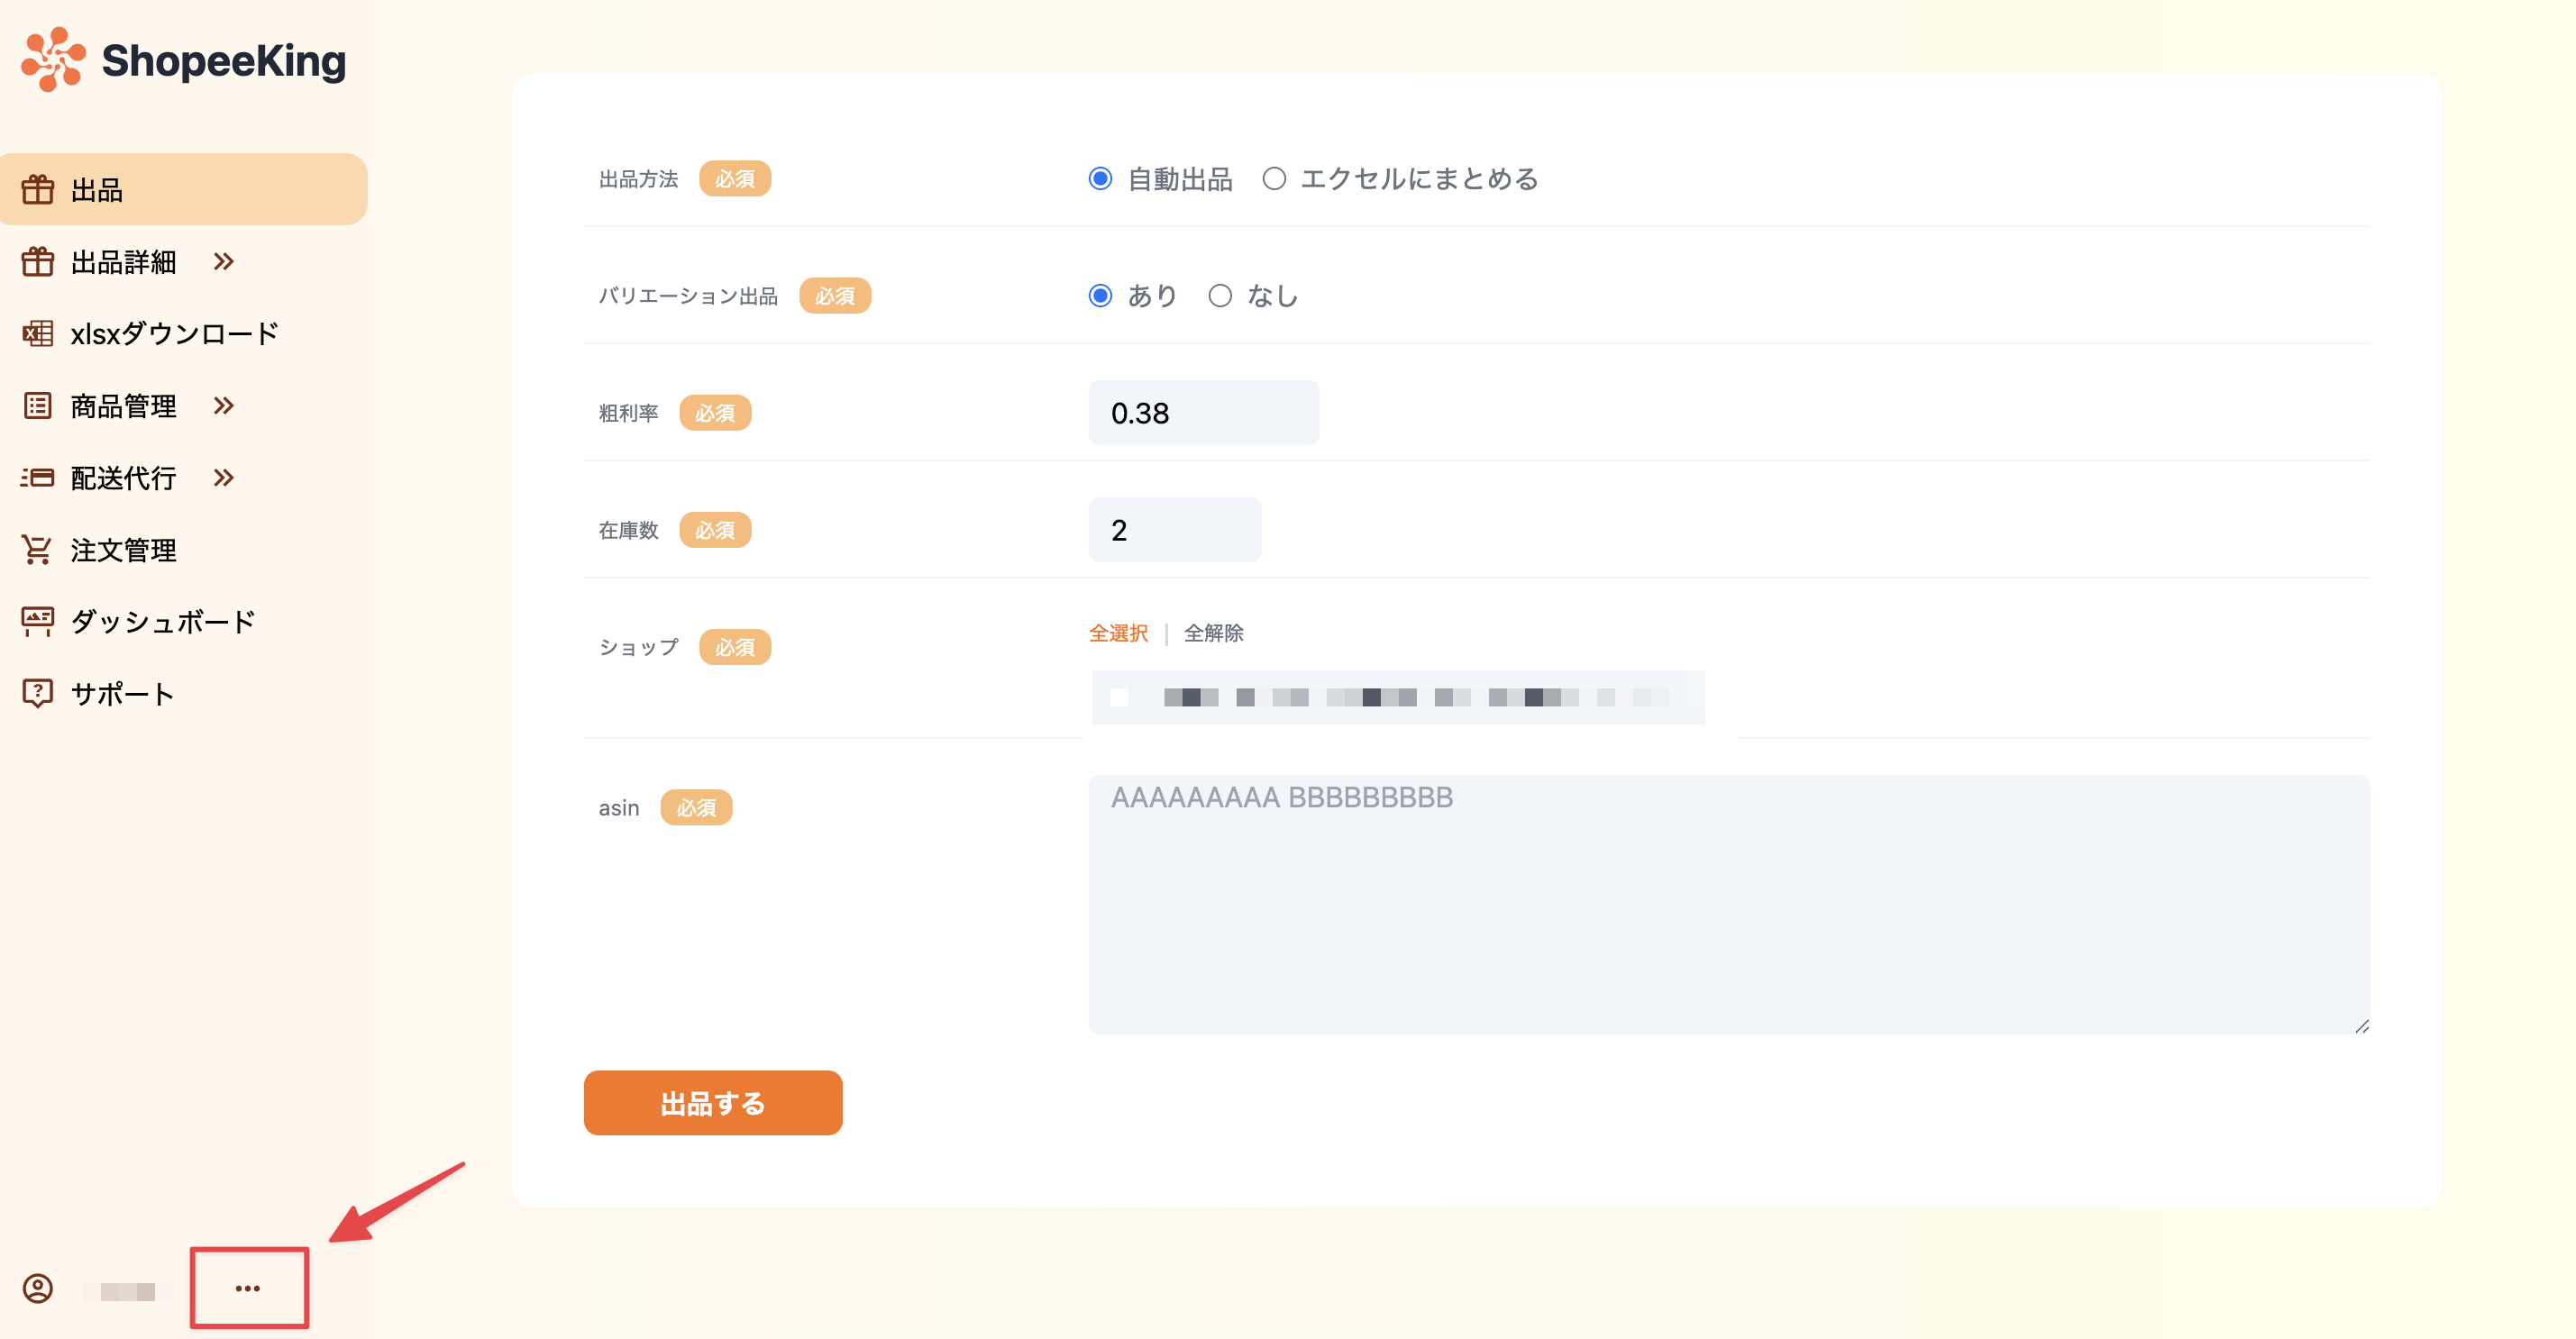Open 商品管理 via its list icon
This screenshot has height=1339, width=2576.
(x=38, y=405)
